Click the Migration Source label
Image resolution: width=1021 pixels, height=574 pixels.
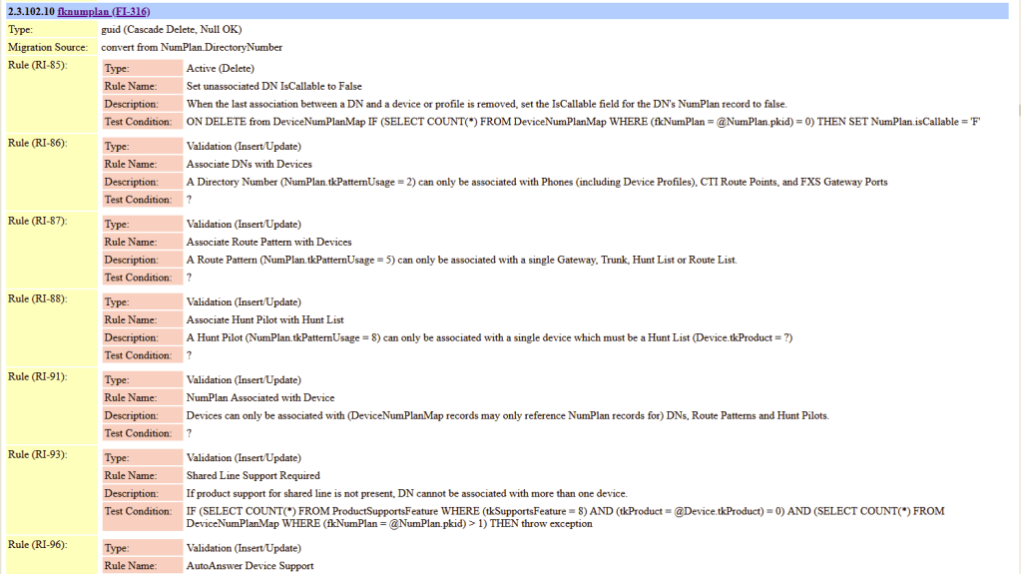47,47
